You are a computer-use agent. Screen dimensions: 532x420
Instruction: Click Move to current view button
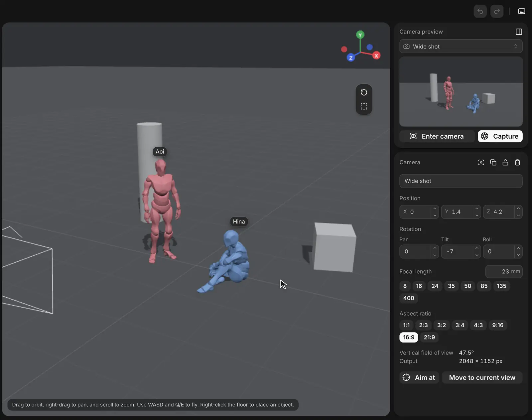click(482, 377)
